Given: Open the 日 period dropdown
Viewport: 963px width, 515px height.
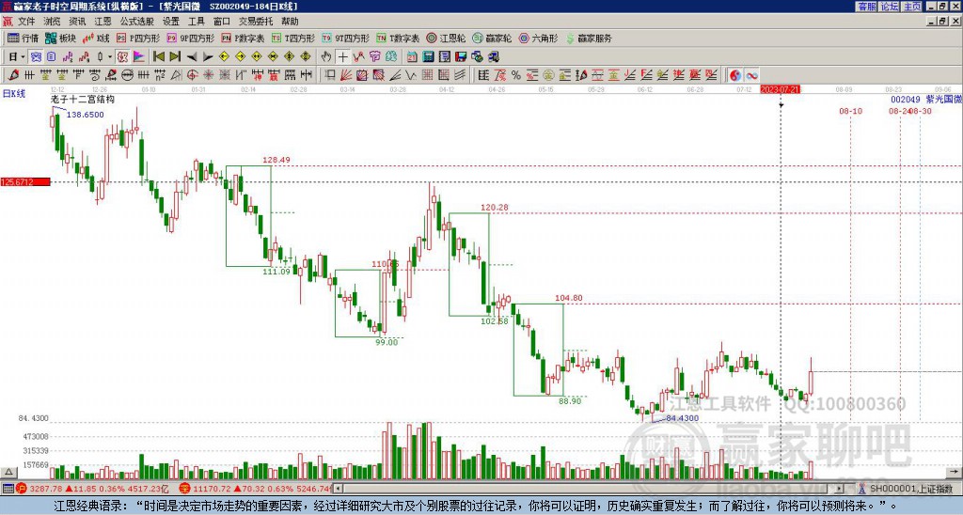Looking at the screenshot, I should point(17,57).
